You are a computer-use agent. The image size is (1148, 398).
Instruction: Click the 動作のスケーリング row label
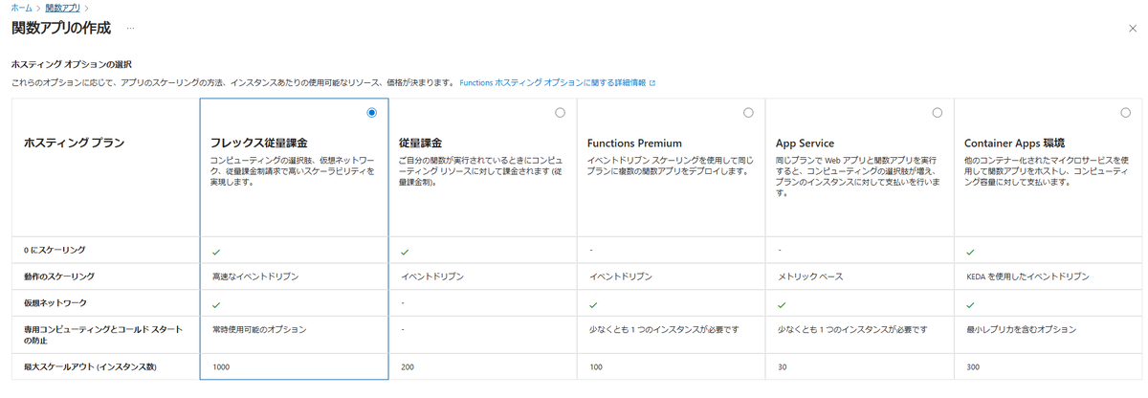coord(59,276)
